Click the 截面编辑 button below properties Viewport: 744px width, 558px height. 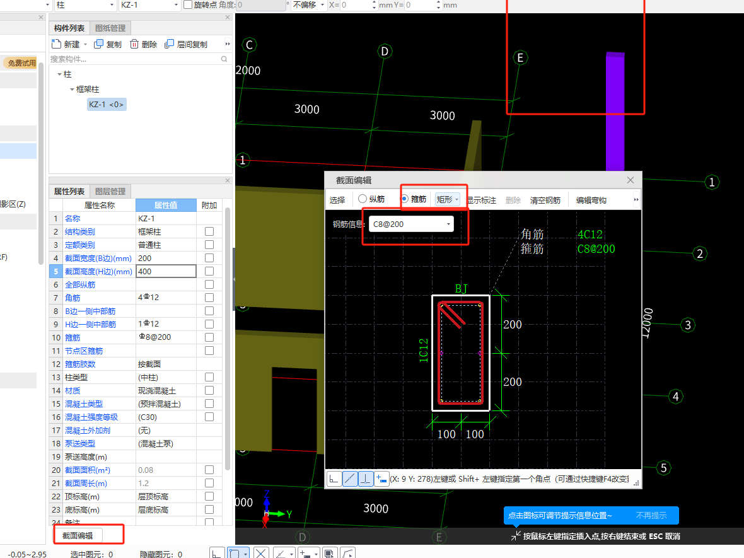pyautogui.click(x=78, y=536)
